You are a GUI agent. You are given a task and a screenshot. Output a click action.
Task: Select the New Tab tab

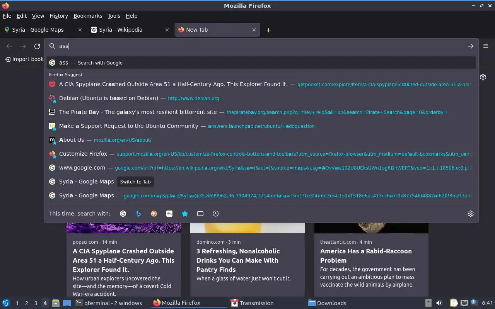pyautogui.click(x=217, y=30)
